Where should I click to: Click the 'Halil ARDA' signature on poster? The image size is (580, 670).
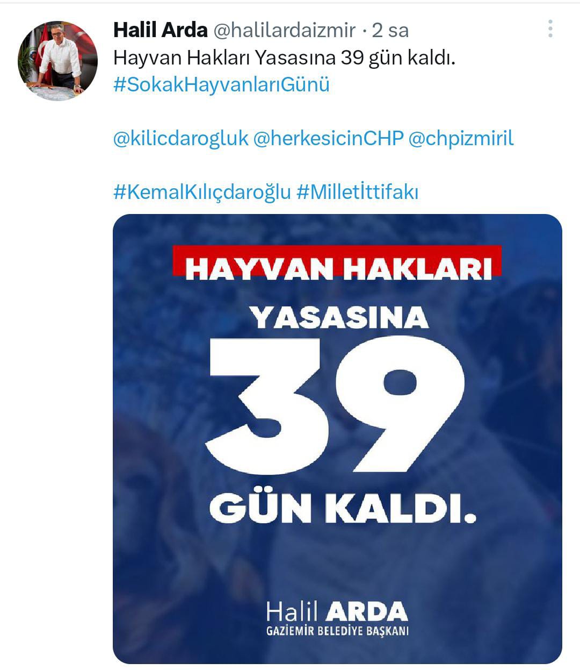pyautogui.click(x=337, y=611)
